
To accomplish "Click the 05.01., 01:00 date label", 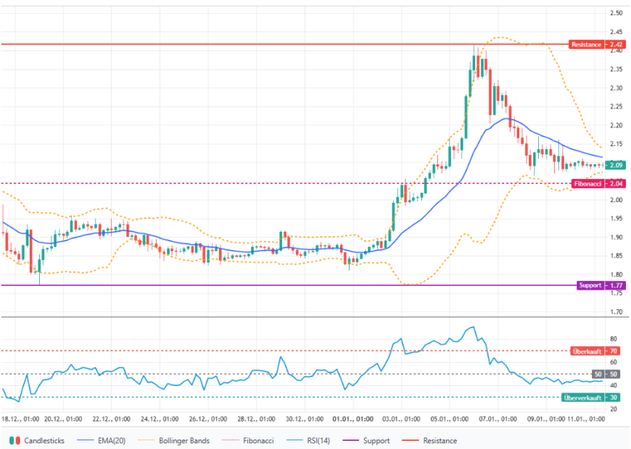I will 450,419.
